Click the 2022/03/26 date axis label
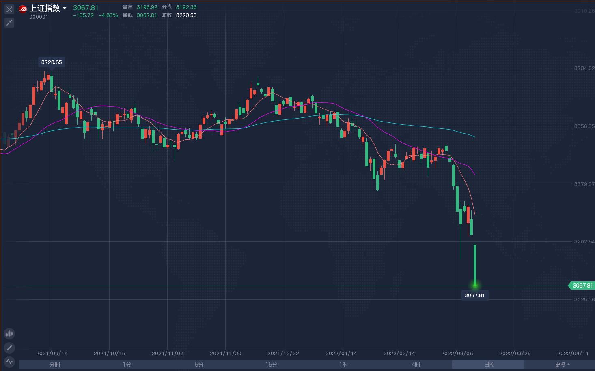595x371 pixels. pos(515,353)
